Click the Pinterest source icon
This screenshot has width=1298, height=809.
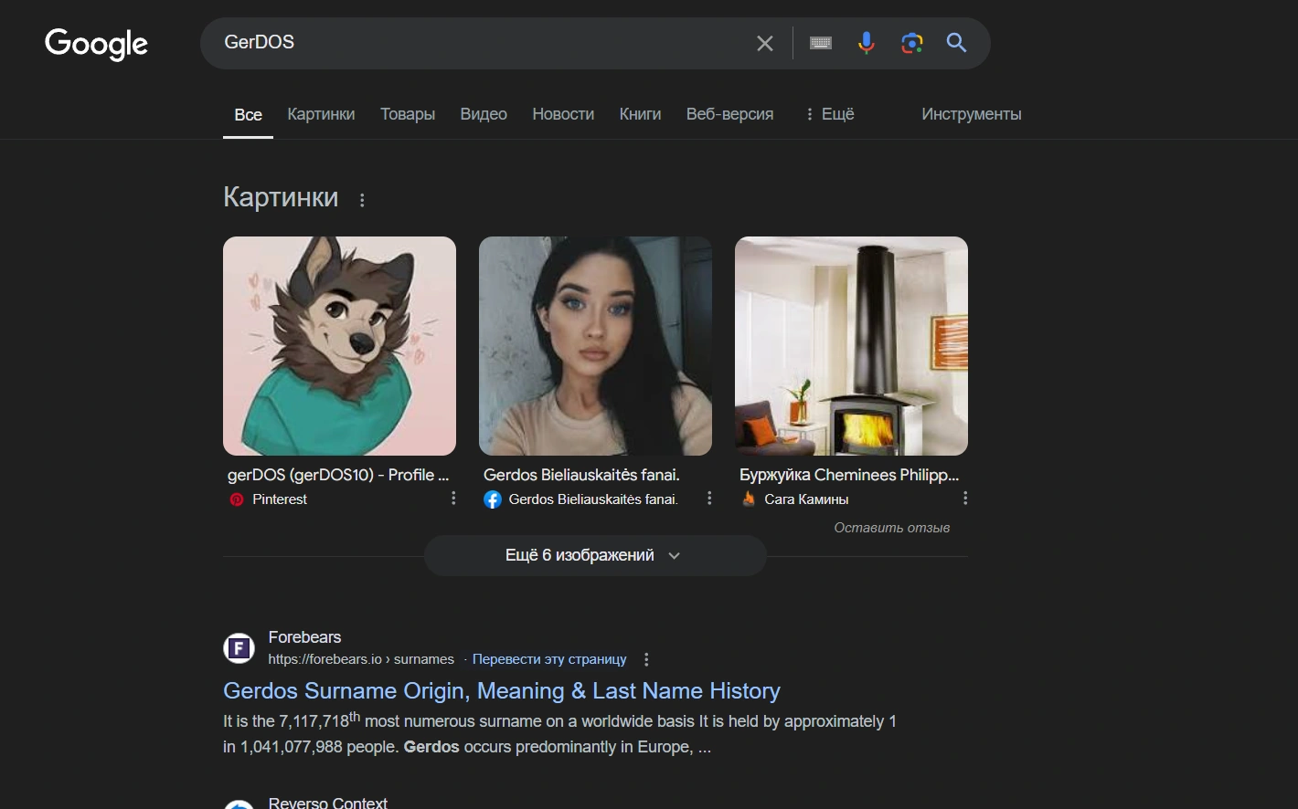(x=237, y=499)
